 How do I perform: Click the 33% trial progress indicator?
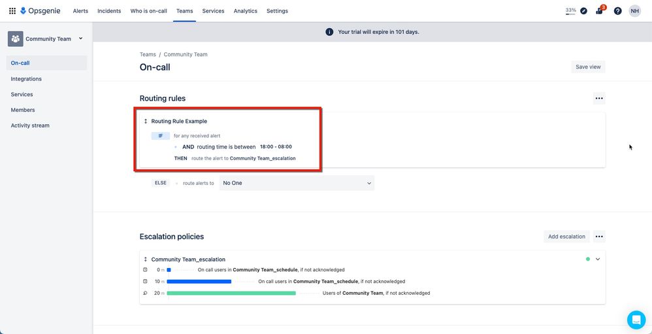click(x=570, y=11)
